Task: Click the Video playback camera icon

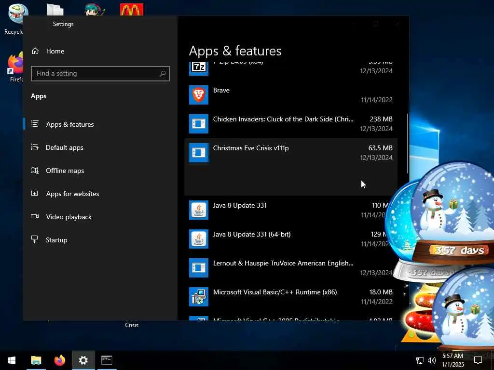Action: 35,216
